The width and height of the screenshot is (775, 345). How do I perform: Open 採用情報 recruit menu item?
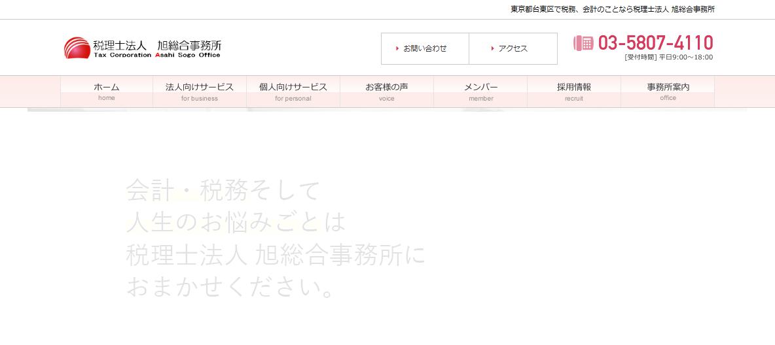574,91
